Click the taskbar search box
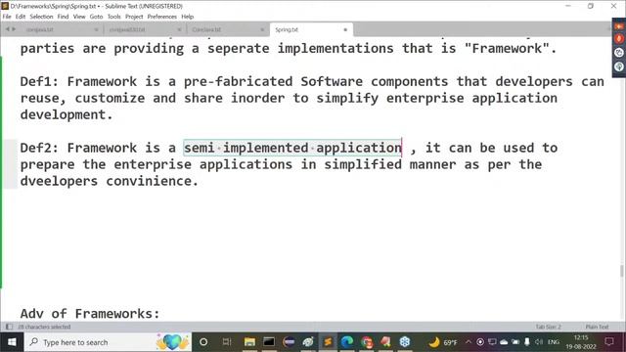626x352 pixels. 108,342
